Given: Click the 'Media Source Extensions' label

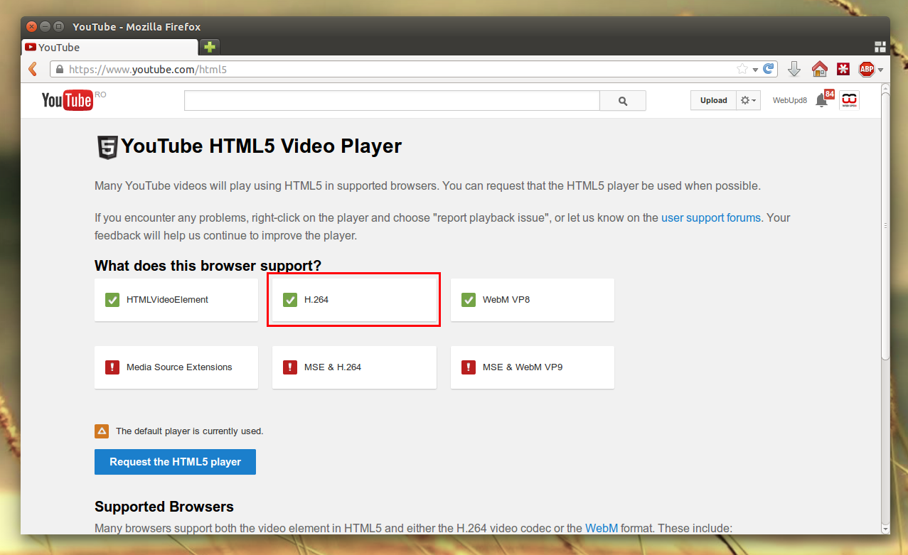Looking at the screenshot, I should pos(179,367).
